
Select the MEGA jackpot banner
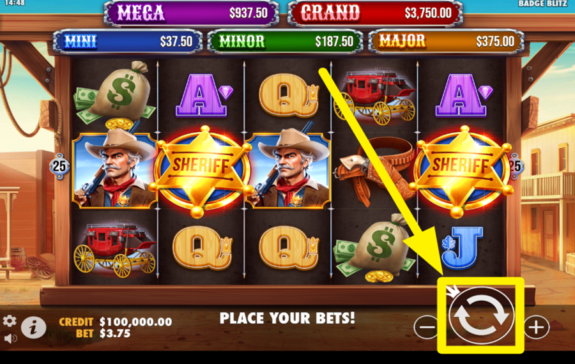coord(192,13)
